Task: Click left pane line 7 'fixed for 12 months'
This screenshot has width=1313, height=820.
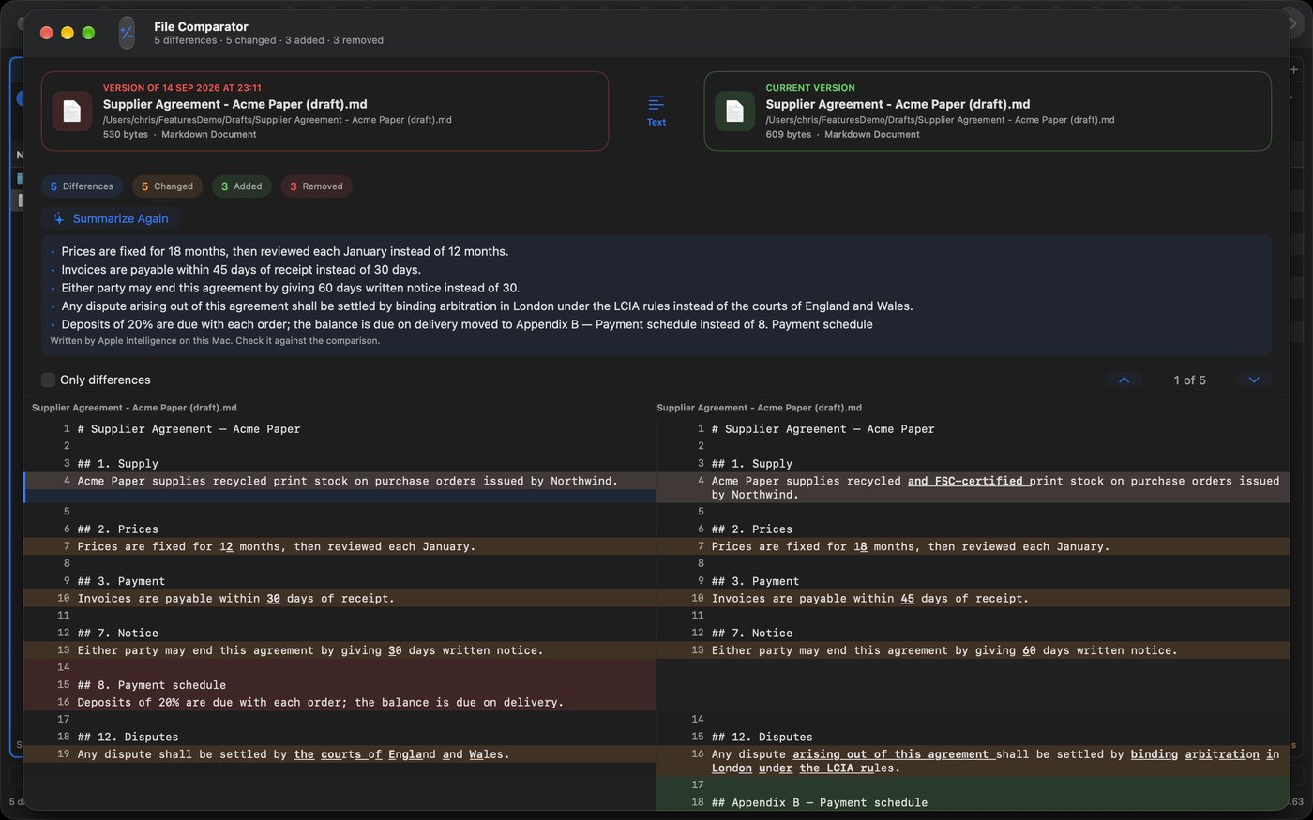Action: 340,546
